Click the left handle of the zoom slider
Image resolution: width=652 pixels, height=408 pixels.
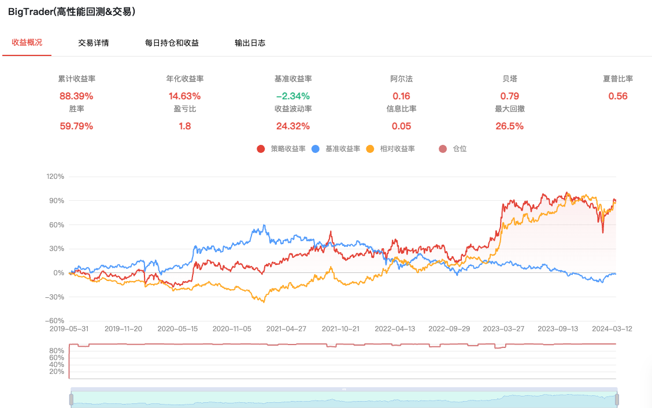pyautogui.click(x=71, y=399)
